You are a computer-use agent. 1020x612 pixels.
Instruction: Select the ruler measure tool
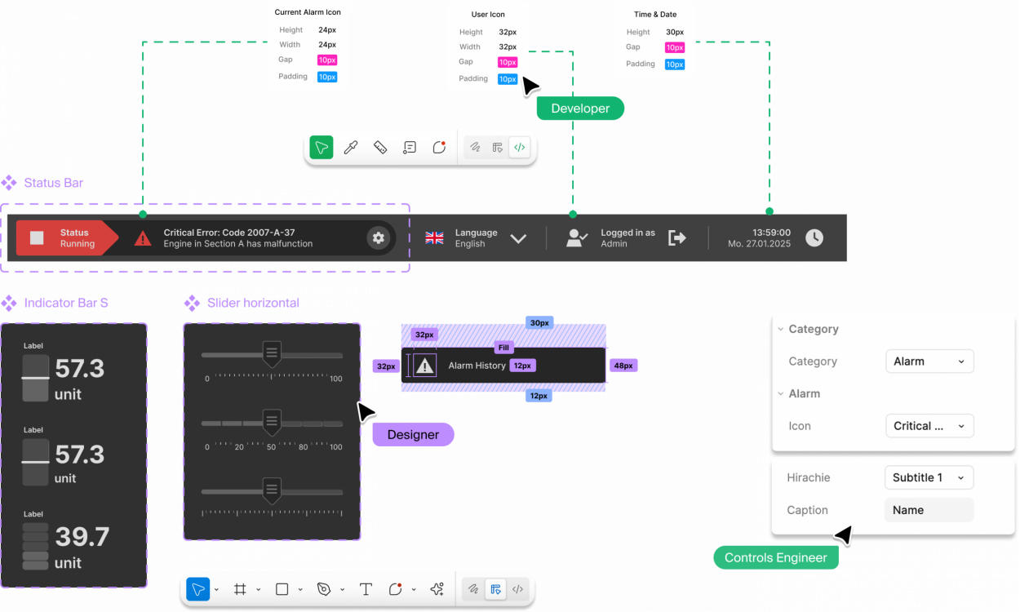pos(379,148)
